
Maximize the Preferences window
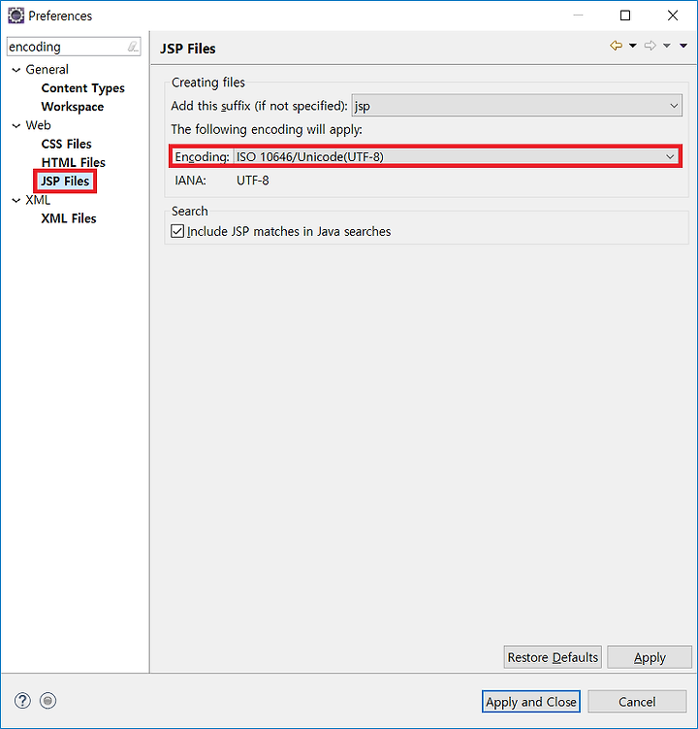click(625, 16)
